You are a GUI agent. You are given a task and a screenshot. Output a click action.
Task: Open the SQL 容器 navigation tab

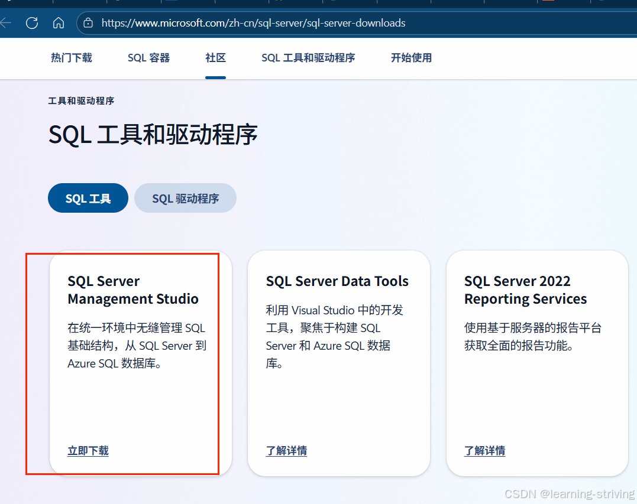pyautogui.click(x=148, y=58)
